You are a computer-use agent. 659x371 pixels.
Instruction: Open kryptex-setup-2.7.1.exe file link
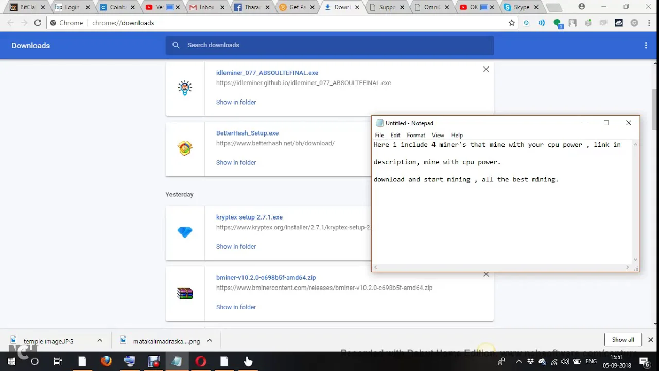[x=249, y=217]
